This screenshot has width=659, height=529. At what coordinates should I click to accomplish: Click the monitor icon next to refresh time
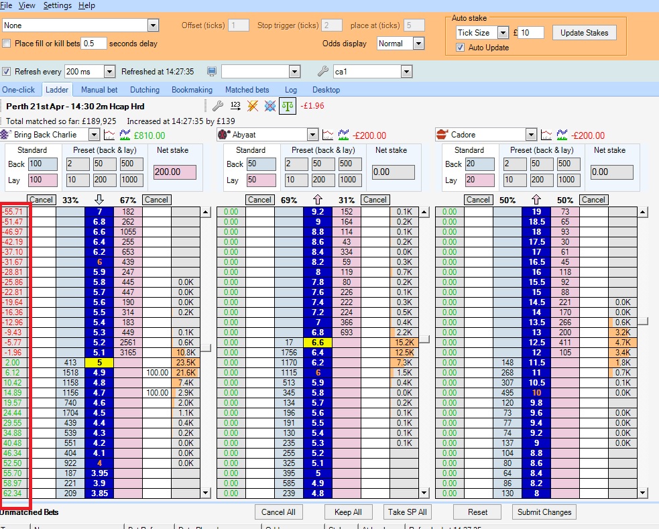pos(212,72)
